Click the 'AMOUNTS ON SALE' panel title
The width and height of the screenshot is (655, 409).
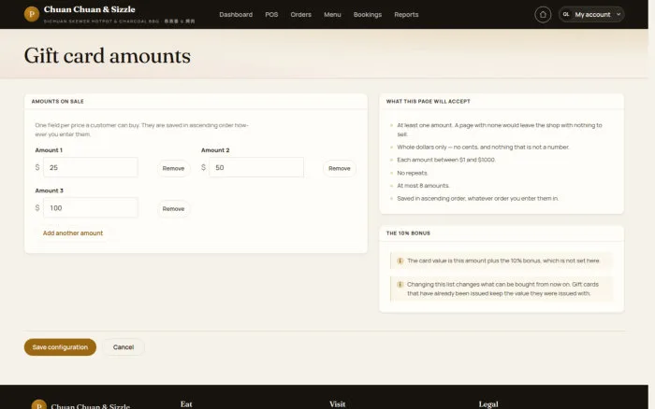pos(58,101)
